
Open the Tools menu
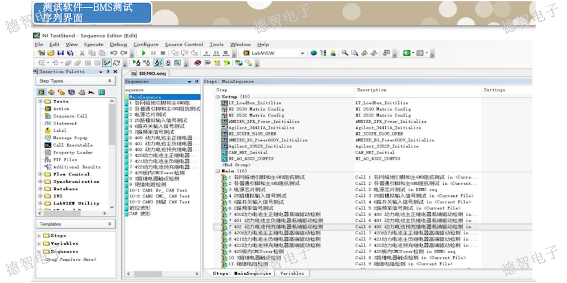tap(217, 44)
